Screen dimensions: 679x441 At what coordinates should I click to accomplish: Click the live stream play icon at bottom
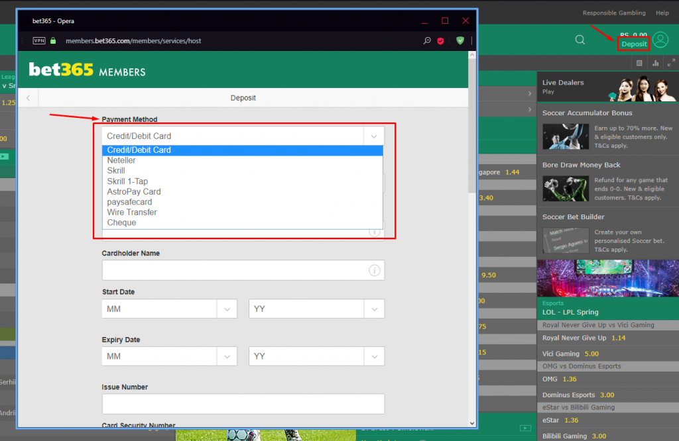(x=525, y=428)
